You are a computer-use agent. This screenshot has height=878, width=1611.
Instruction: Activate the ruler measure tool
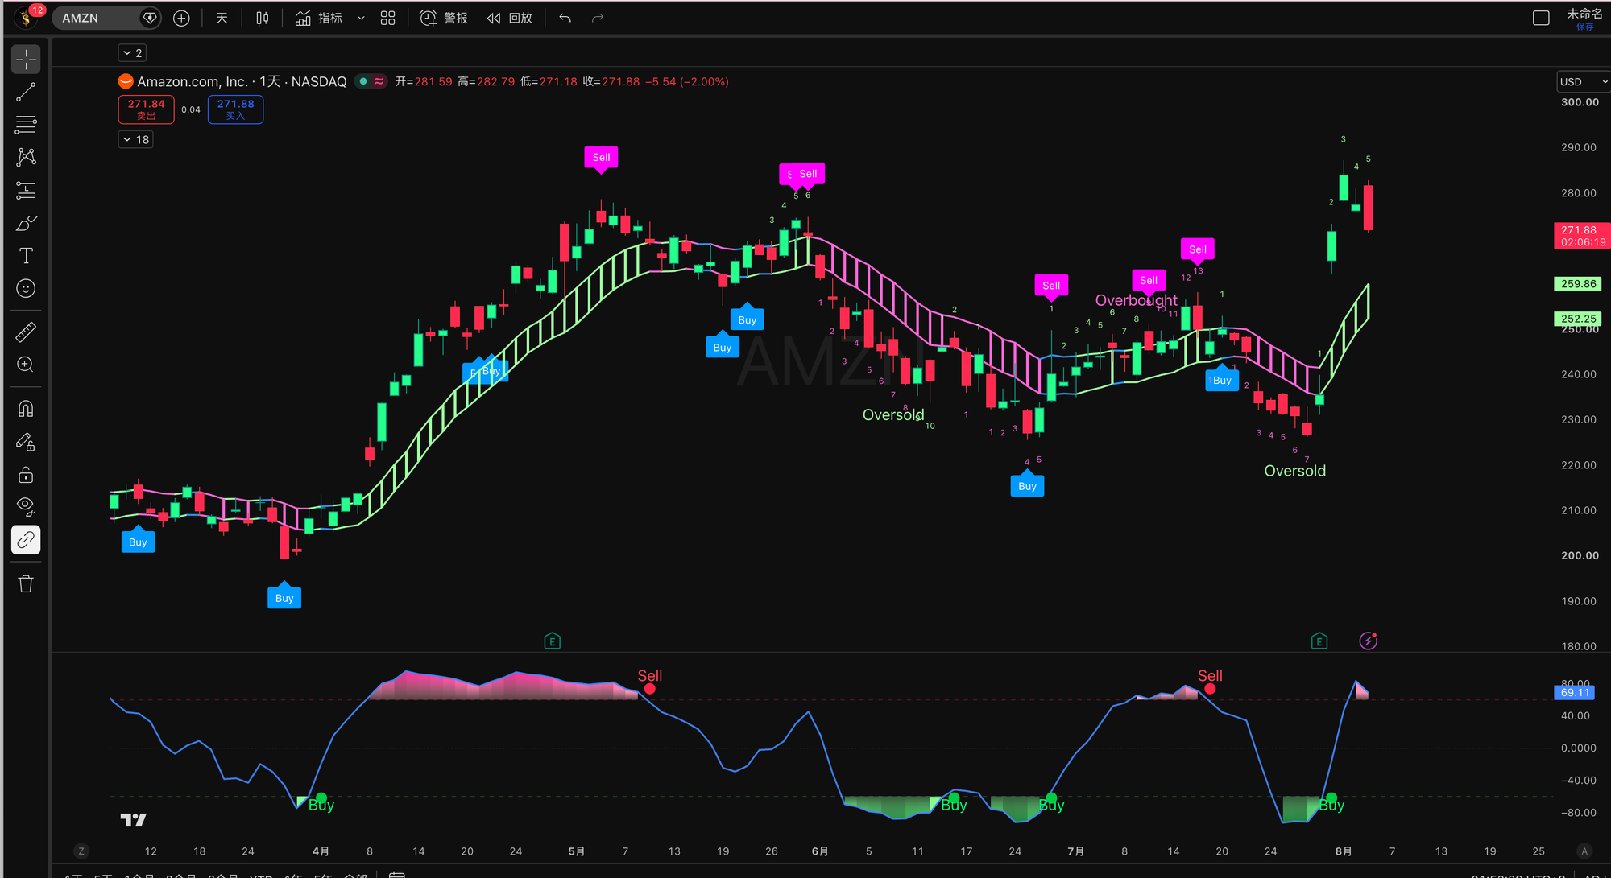click(x=26, y=332)
